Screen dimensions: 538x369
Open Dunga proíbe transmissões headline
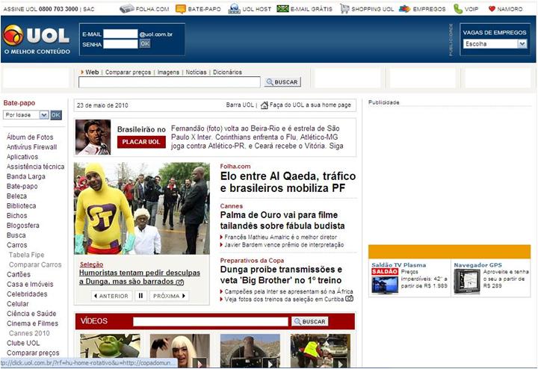click(x=281, y=275)
